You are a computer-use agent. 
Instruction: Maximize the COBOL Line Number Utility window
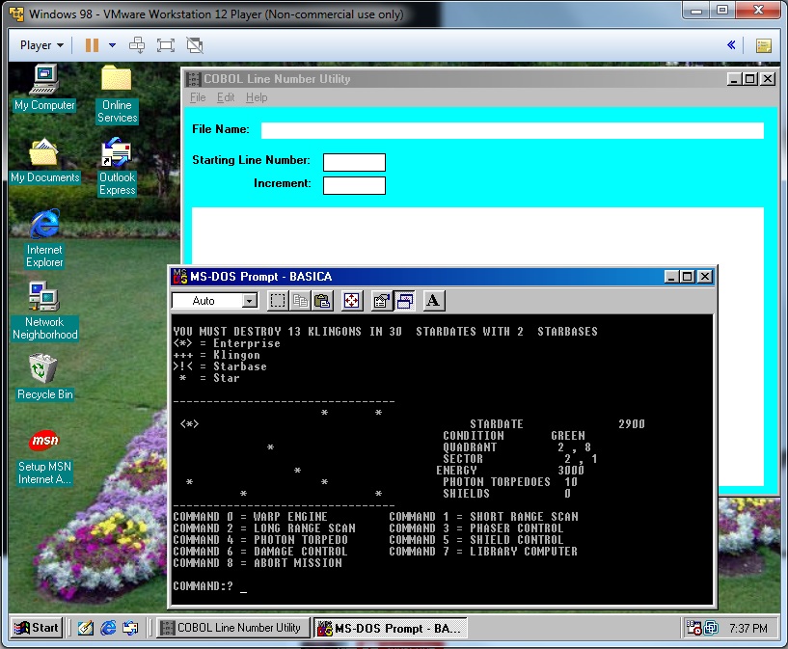point(749,79)
